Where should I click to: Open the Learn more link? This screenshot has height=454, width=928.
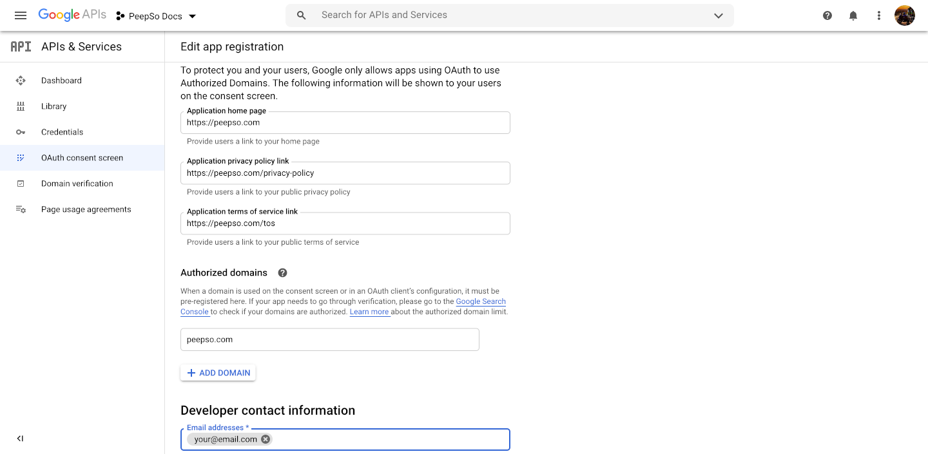click(369, 312)
